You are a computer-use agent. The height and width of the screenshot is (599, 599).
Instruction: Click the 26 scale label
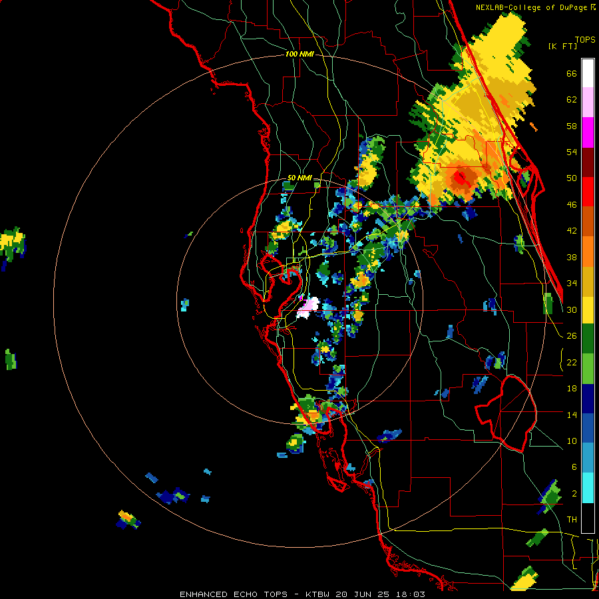(572, 336)
